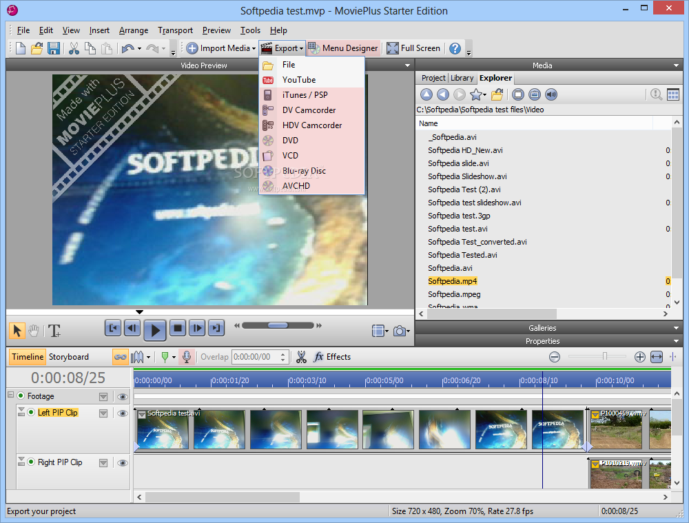Click the audio files filter icon
The width and height of the screenshot is (689, 523).
[x=551, y=94]
